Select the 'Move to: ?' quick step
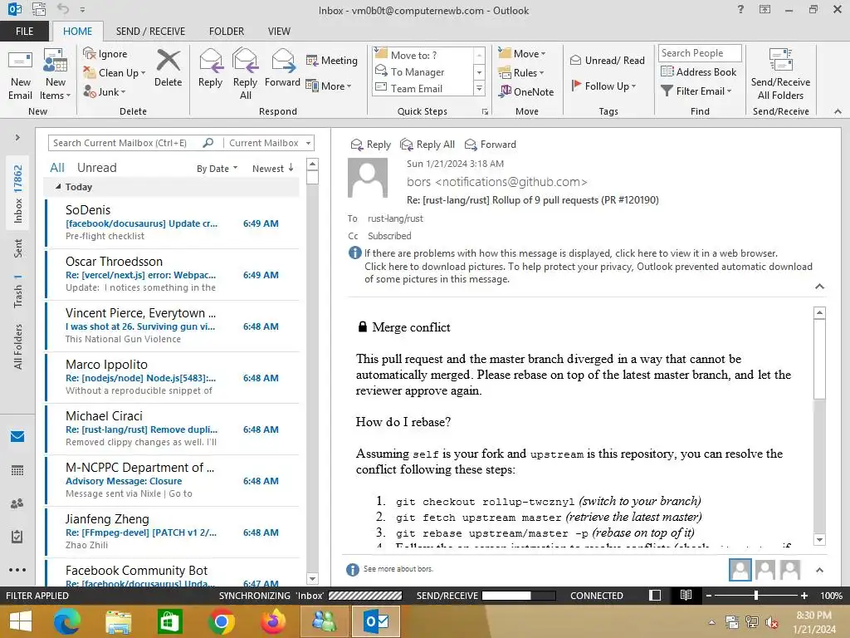This screenshot has height=638, width=850. point(423,55)
